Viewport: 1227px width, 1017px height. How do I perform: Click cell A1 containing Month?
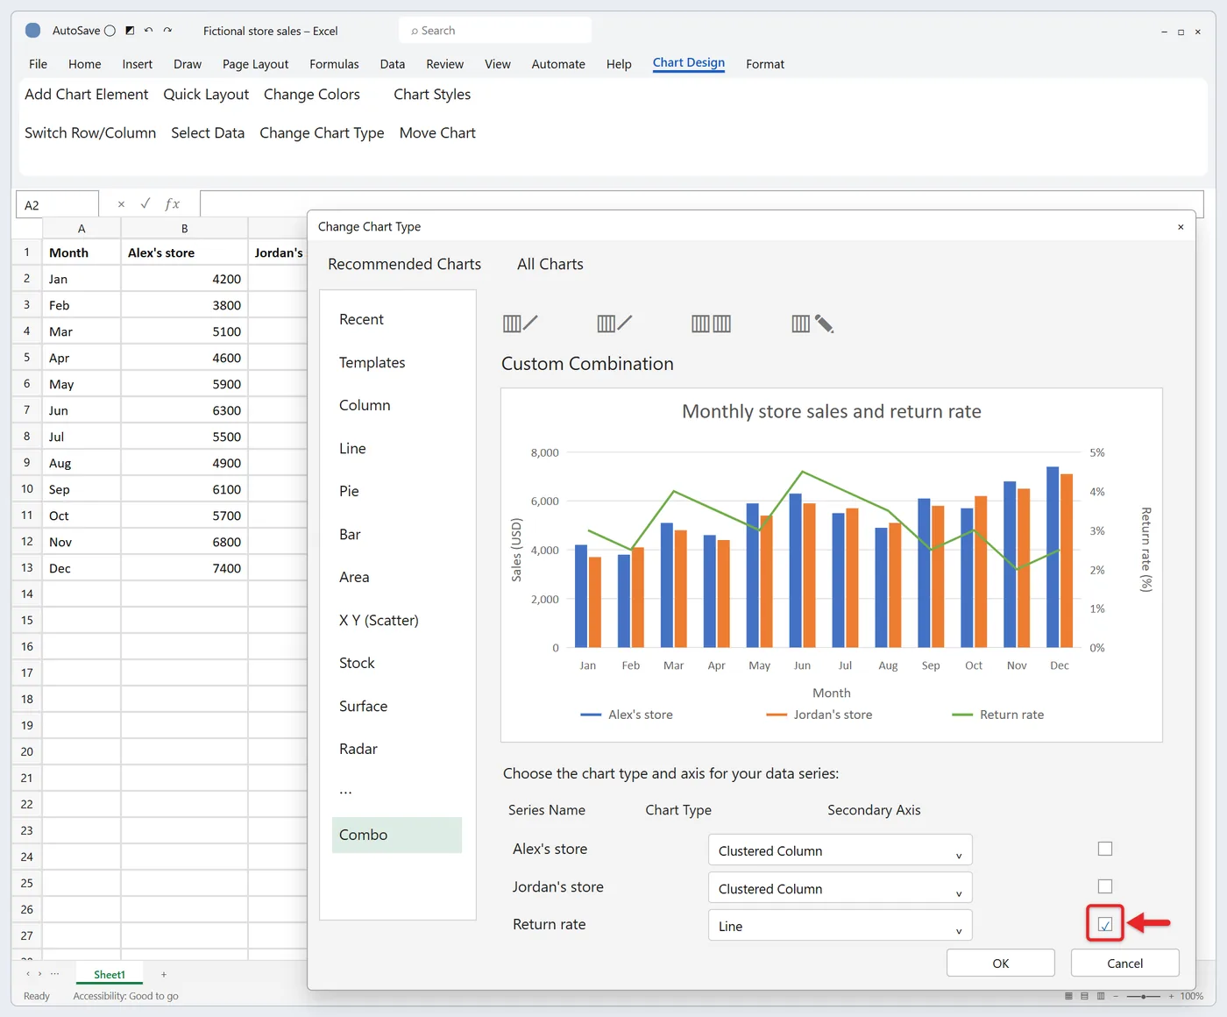(82, 252)
